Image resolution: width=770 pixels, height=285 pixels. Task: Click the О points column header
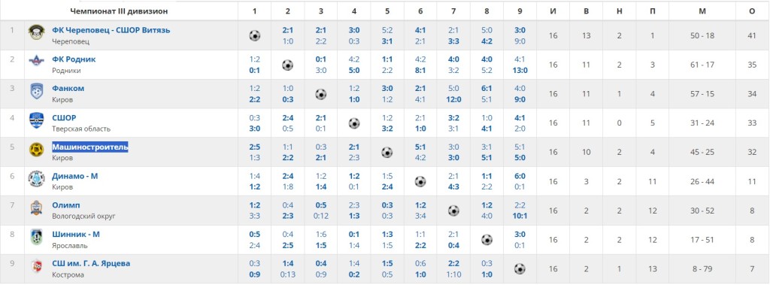tap(752, 11)
